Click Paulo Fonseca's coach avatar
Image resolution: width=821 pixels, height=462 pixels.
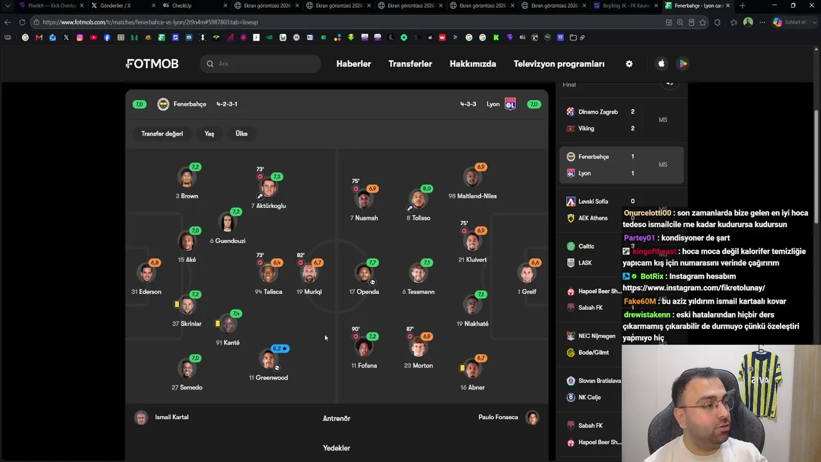532,418
